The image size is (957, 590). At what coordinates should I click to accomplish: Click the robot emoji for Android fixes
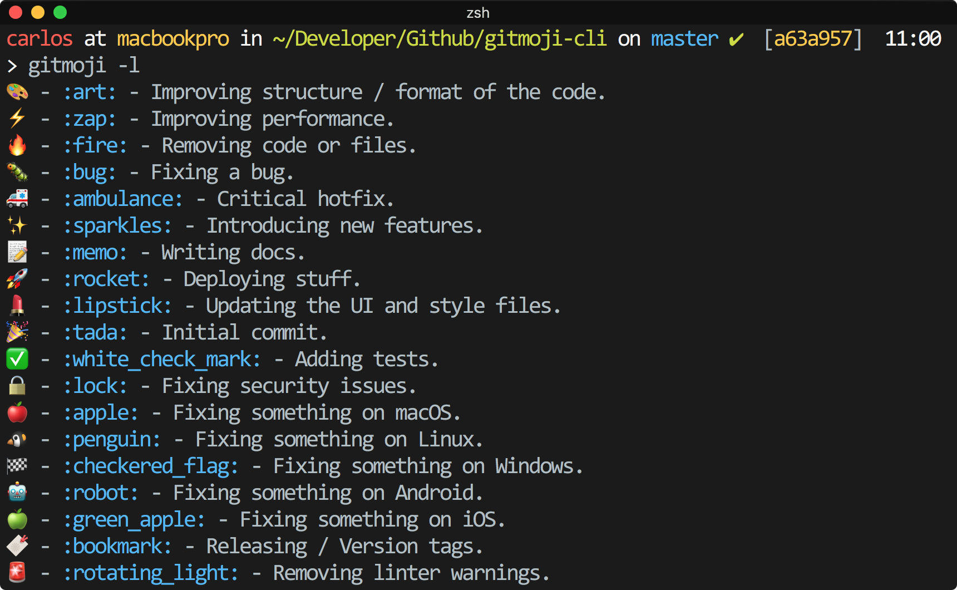(17, 492)
